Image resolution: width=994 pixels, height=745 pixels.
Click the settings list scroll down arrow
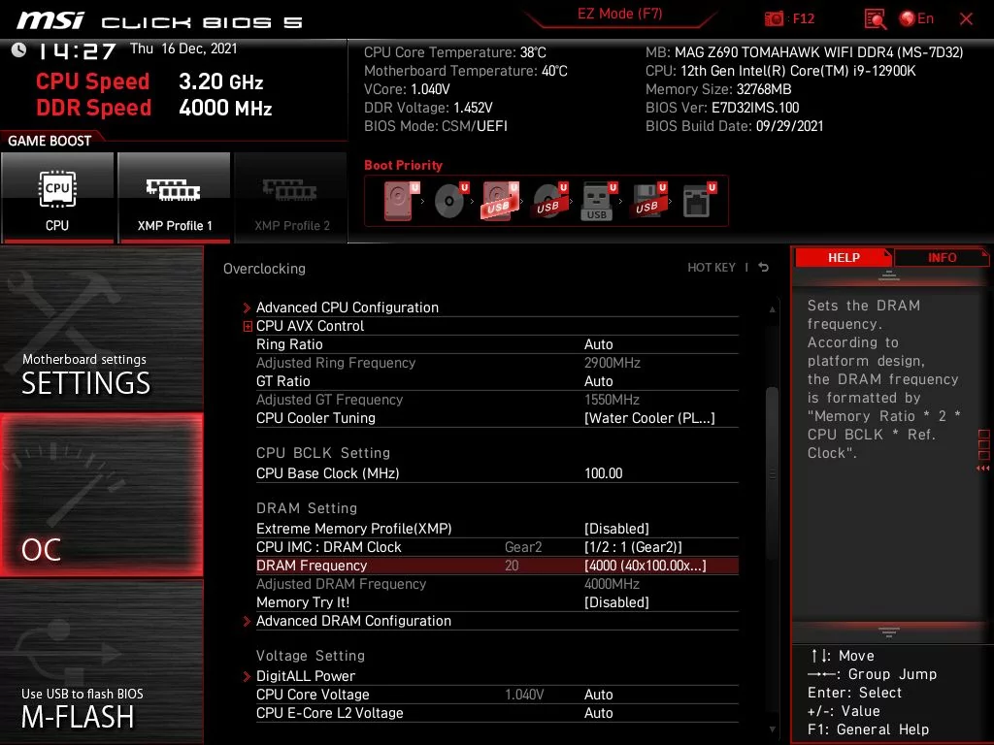[x=772, y=729]
